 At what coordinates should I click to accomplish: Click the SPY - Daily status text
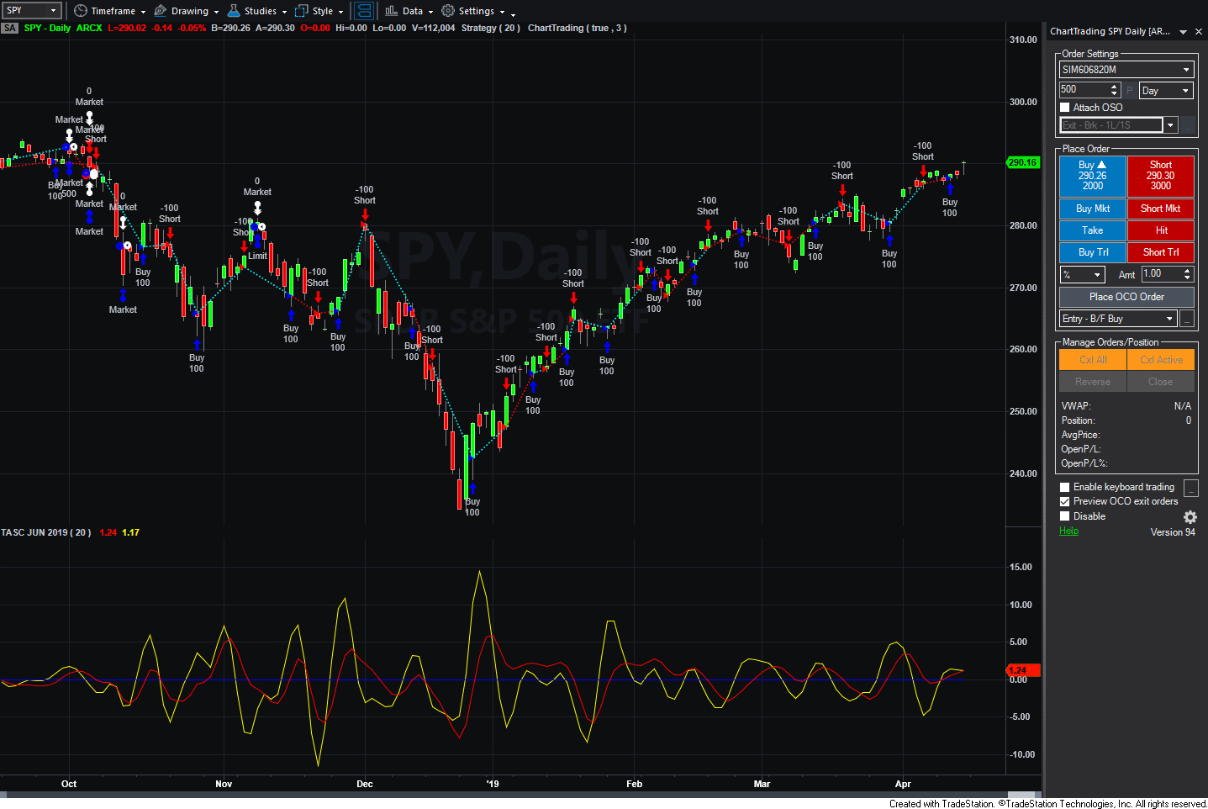(x=47, y=28)
